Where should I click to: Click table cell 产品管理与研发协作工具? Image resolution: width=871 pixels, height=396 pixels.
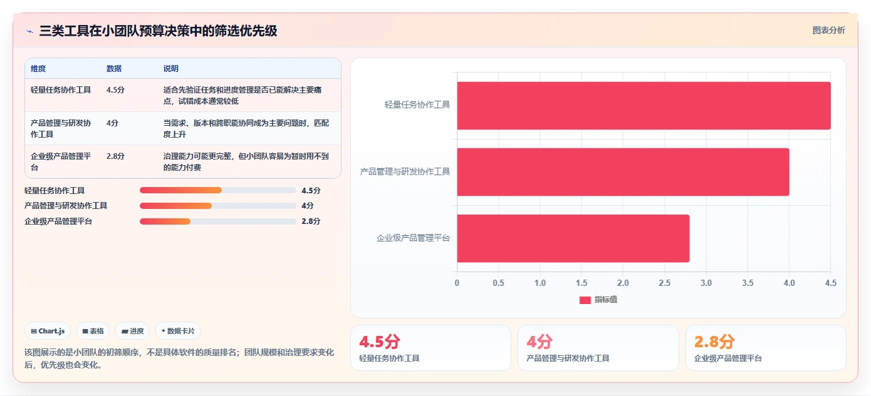click(61, 129)
